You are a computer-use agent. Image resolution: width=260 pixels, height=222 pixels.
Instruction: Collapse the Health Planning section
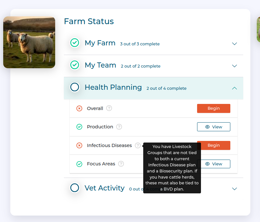coord(235,88)
